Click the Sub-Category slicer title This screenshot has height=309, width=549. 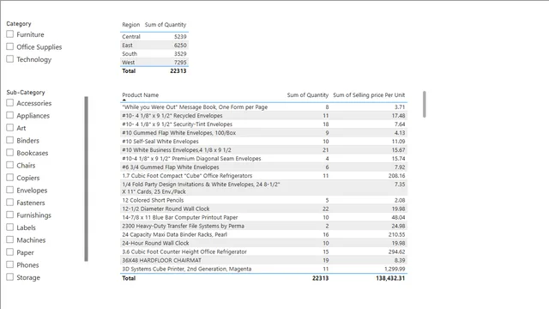(26, 92)
